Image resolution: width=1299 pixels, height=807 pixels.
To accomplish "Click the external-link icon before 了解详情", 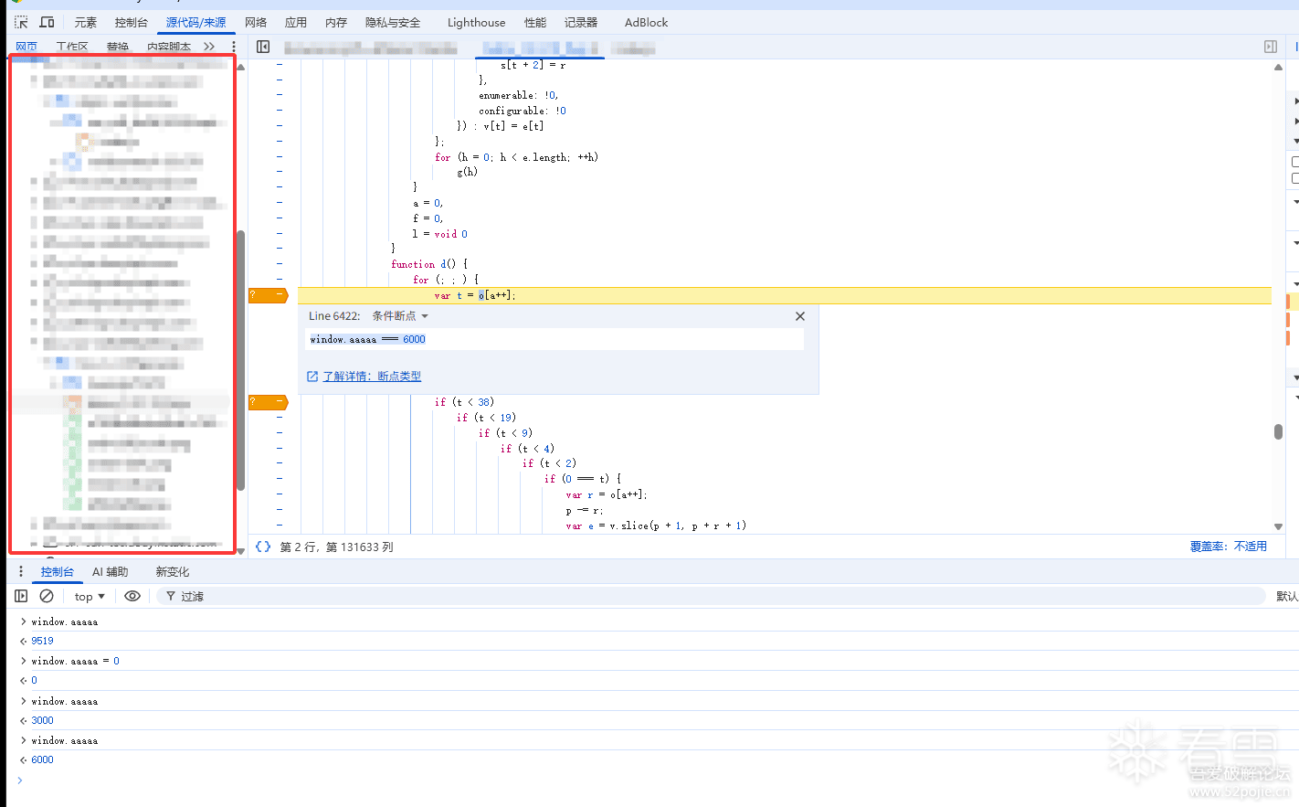I will pos(312,377).
